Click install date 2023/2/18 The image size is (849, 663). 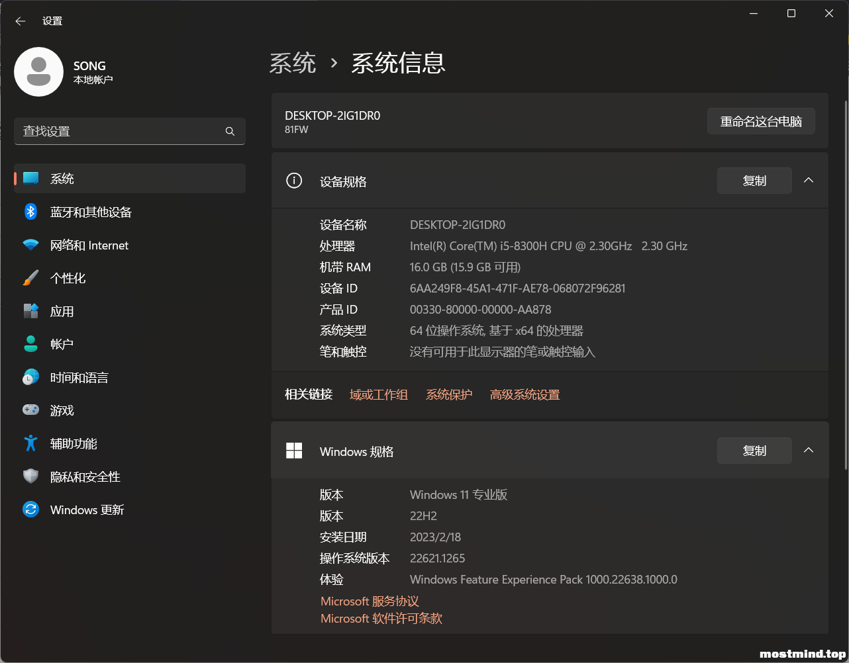[435, 537]
